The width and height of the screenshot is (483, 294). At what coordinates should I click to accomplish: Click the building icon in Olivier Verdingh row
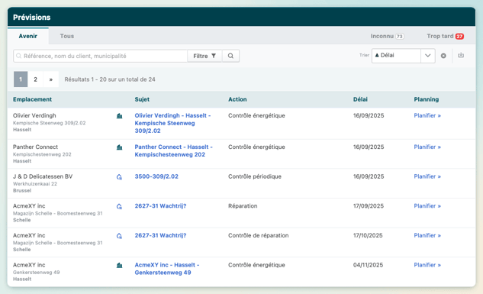tap(119, 116)
